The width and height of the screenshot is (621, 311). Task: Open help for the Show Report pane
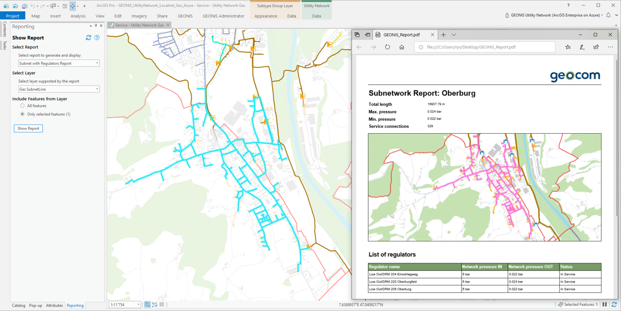pyautogui.click(x=97, y=38)
